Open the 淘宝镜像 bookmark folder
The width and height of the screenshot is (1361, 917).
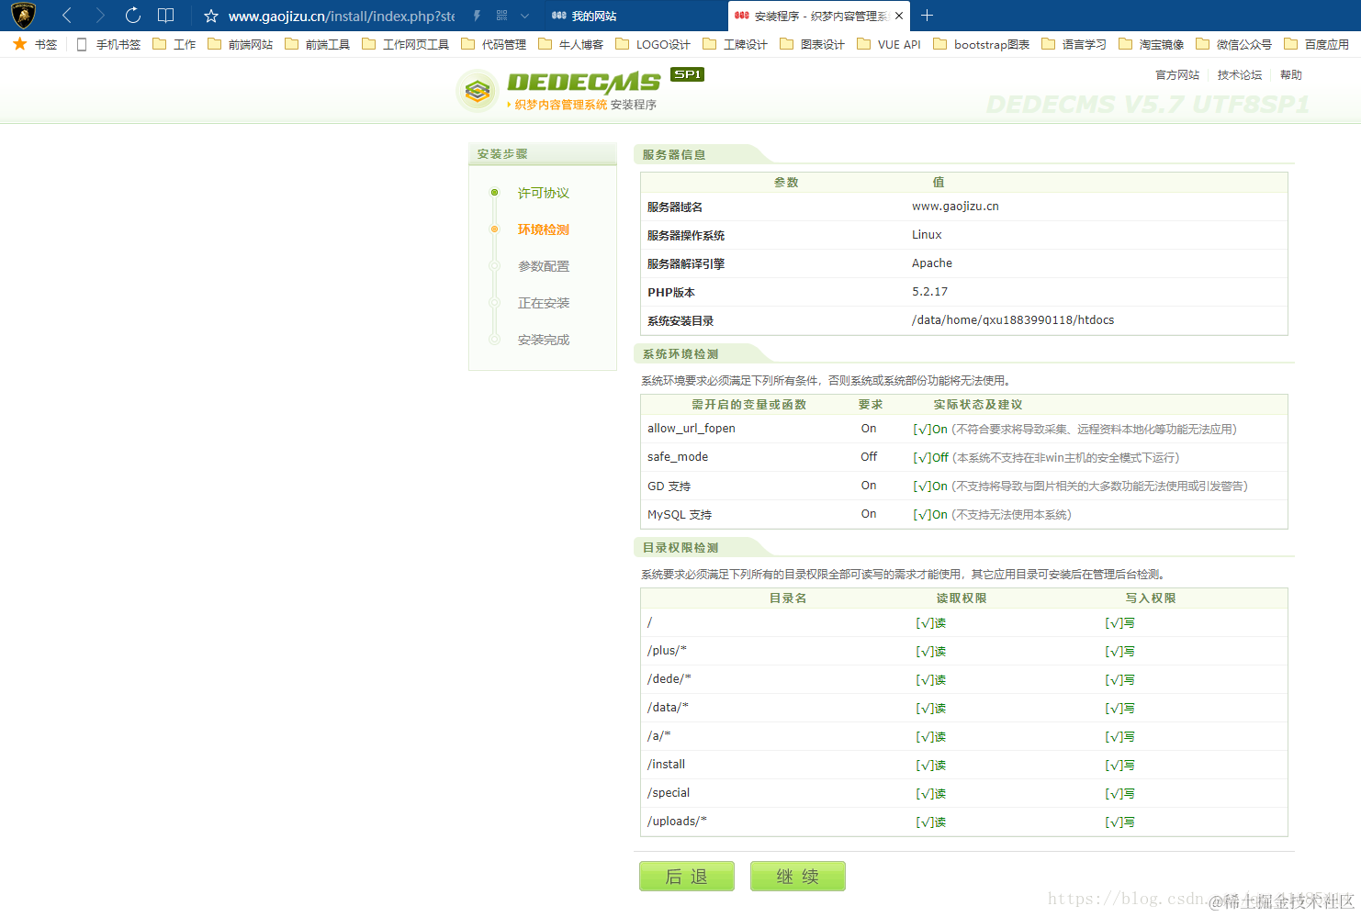click(1152, 44)
